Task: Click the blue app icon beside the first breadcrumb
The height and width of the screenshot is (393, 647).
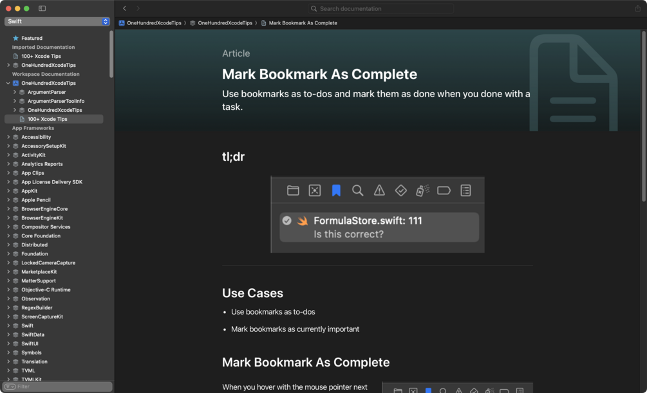Action: coord(122,23)
